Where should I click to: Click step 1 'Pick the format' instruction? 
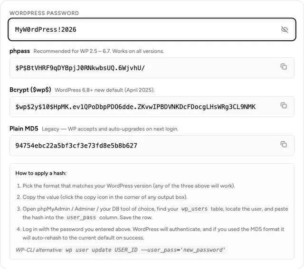tap(129, 186)
